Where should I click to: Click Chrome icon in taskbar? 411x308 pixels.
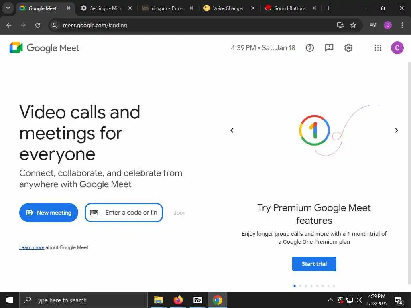click(x=217, y=300)
